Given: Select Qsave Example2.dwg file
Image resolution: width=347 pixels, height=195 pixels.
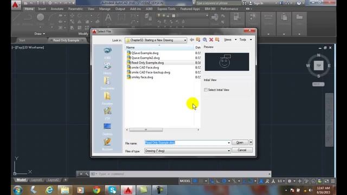Looking at the screenshot, I should click(145, 58).
